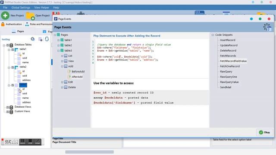This screenshot has width=276, height=155.
Task: Insert the UpdateRecord code snippet
Action: [x=229, y=45]
